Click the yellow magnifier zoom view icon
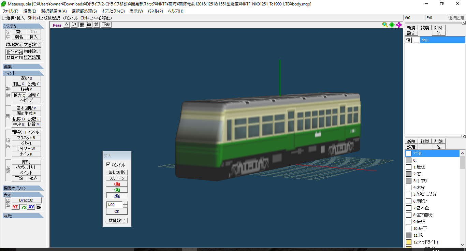The height and width of the screenshot is (251, 466). pos(385,25)
